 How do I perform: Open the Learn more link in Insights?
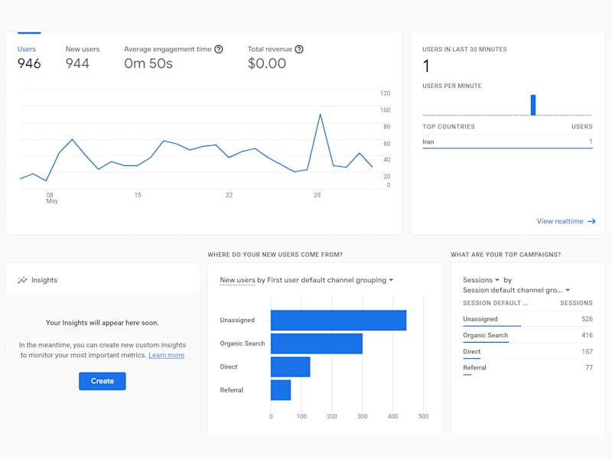click(166, 355)
